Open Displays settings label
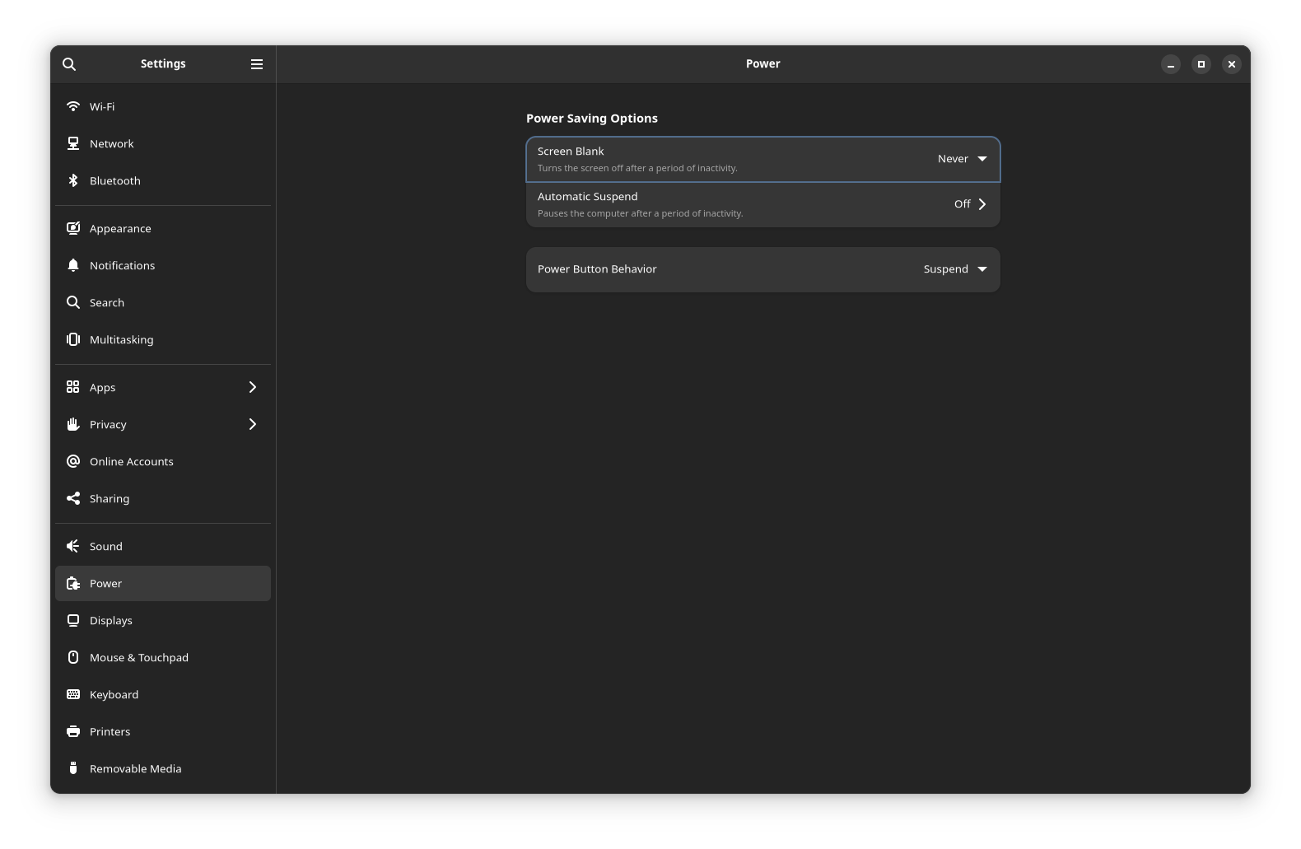 click(x=111, y=620)
